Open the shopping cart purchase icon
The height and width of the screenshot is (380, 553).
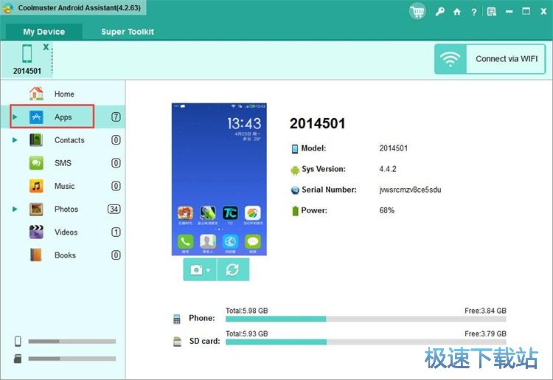(417, 11)
